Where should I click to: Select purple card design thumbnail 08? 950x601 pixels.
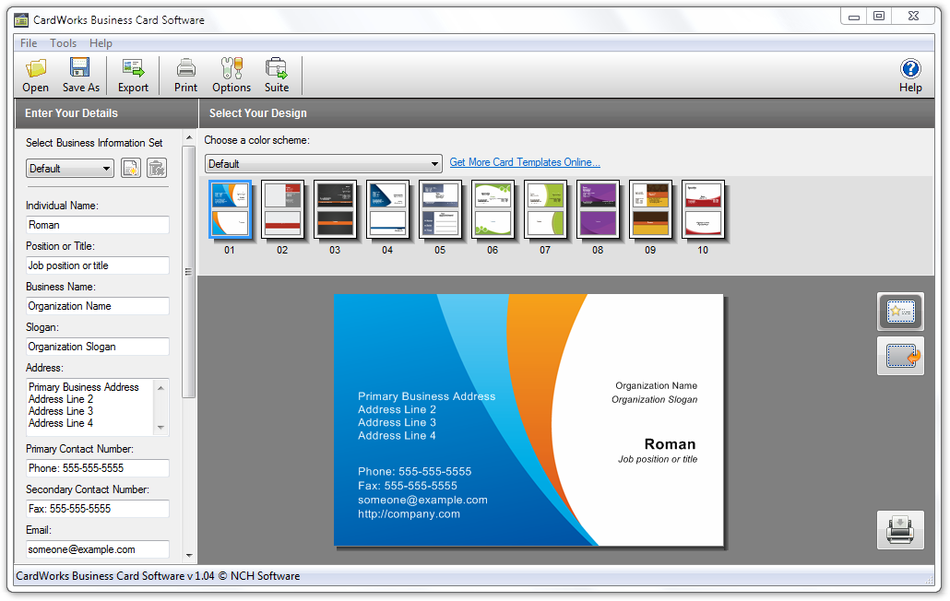click(598, 209)
